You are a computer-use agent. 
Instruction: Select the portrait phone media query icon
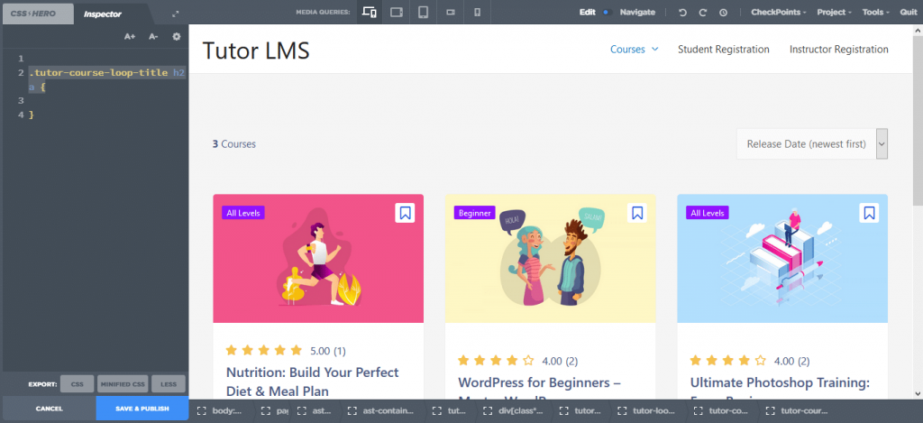click(478, 13)
